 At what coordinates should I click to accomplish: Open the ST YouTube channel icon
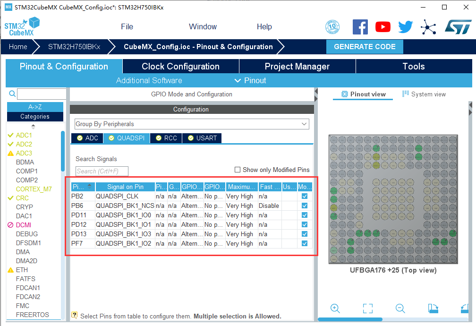[383, 27]
